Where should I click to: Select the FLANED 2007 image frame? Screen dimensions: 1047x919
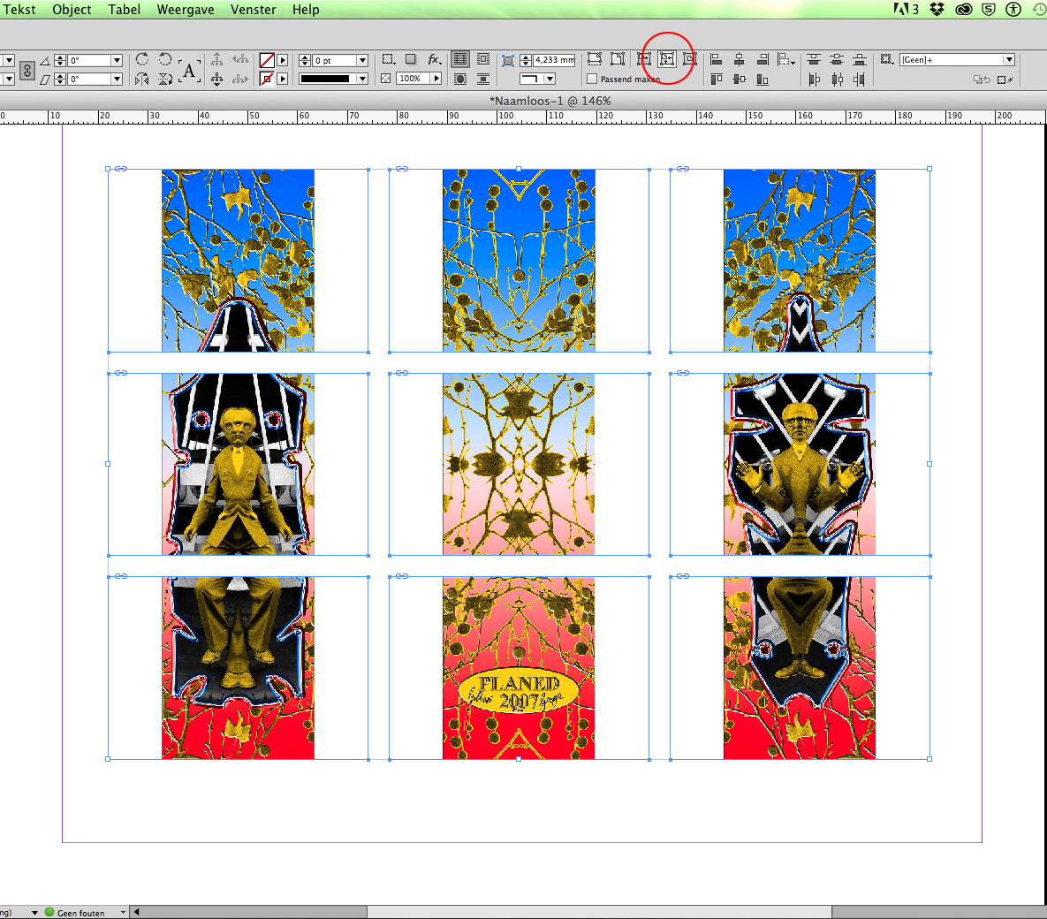click(519, 667)
